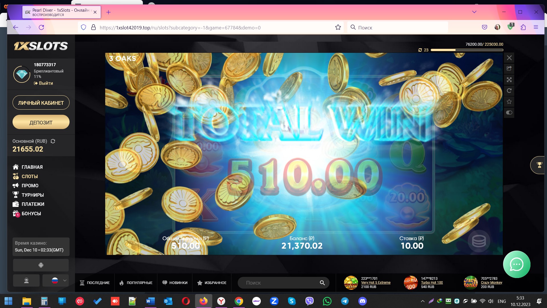
Task: Click the volume icon in system tray
Action: [x=491, y=301]
